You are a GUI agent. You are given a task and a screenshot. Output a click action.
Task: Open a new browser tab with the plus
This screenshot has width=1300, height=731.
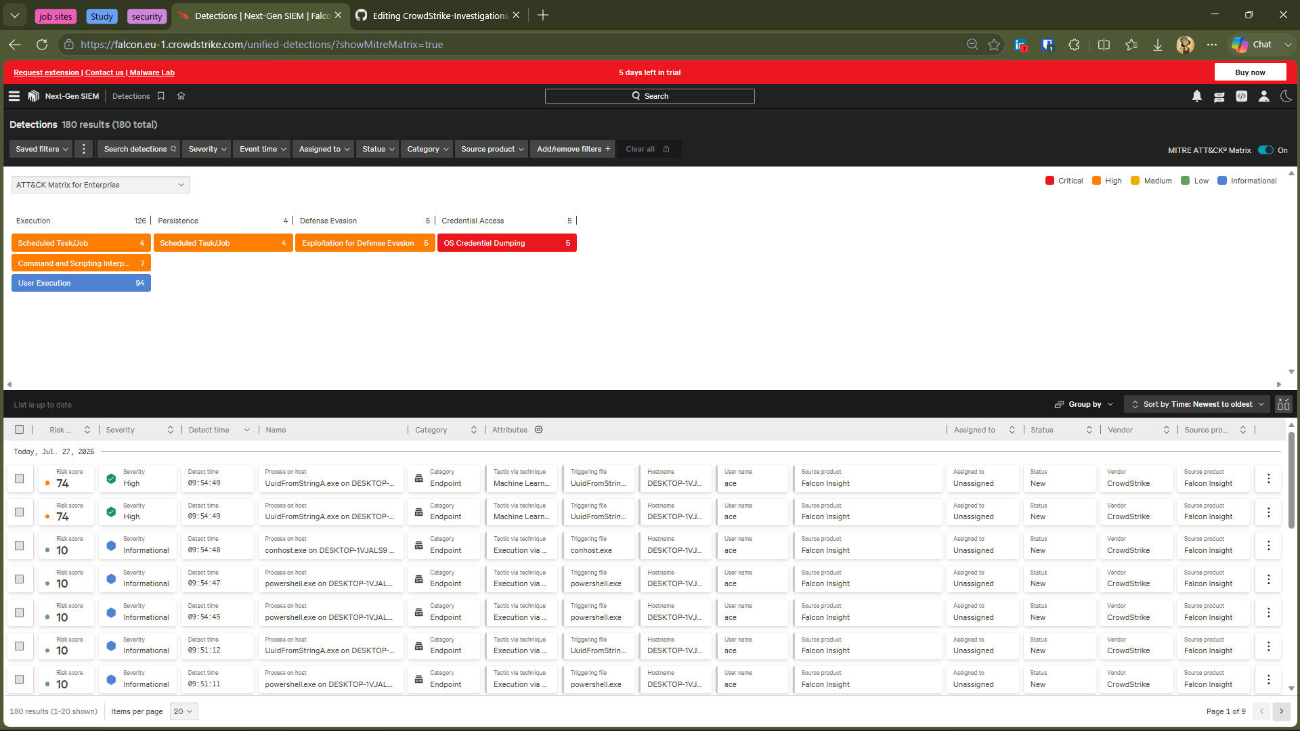[x=543, y=16]
